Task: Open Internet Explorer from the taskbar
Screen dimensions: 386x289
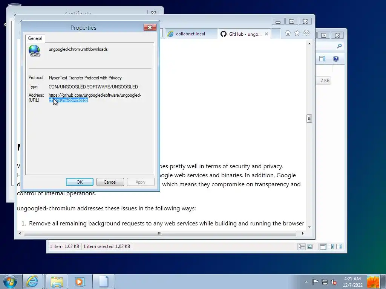Action: 32,281
